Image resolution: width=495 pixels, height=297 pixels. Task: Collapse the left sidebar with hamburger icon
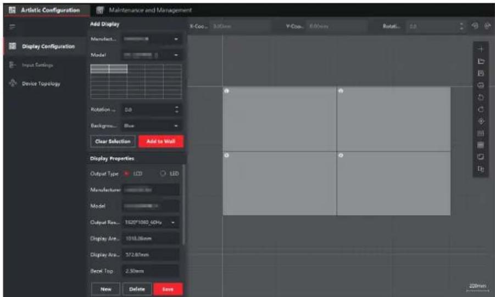12,27
